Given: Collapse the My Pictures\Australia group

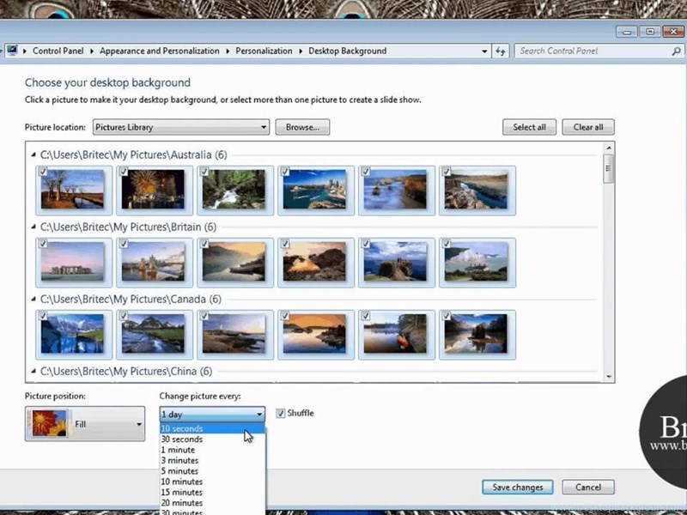Looking at the screenshot, I should [33, 154].
